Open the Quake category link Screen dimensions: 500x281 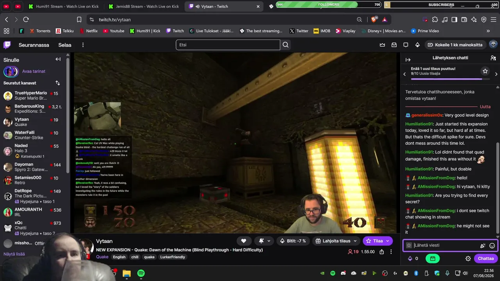tap(102, 257)
